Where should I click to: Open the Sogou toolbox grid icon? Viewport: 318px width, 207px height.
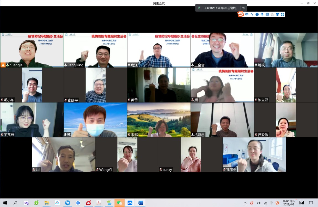(282, 14)
